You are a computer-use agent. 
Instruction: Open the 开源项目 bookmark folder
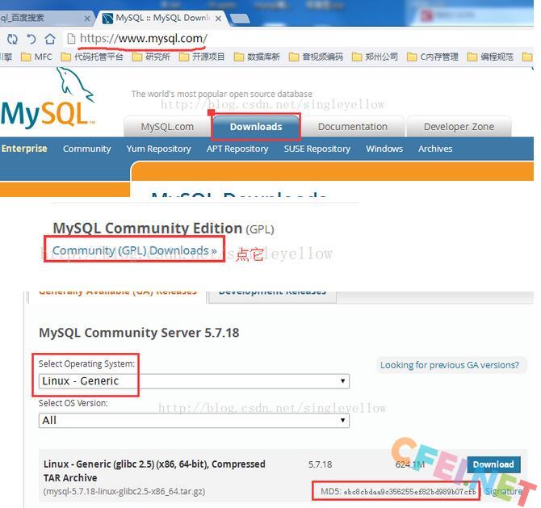click(x=202, y=57)
